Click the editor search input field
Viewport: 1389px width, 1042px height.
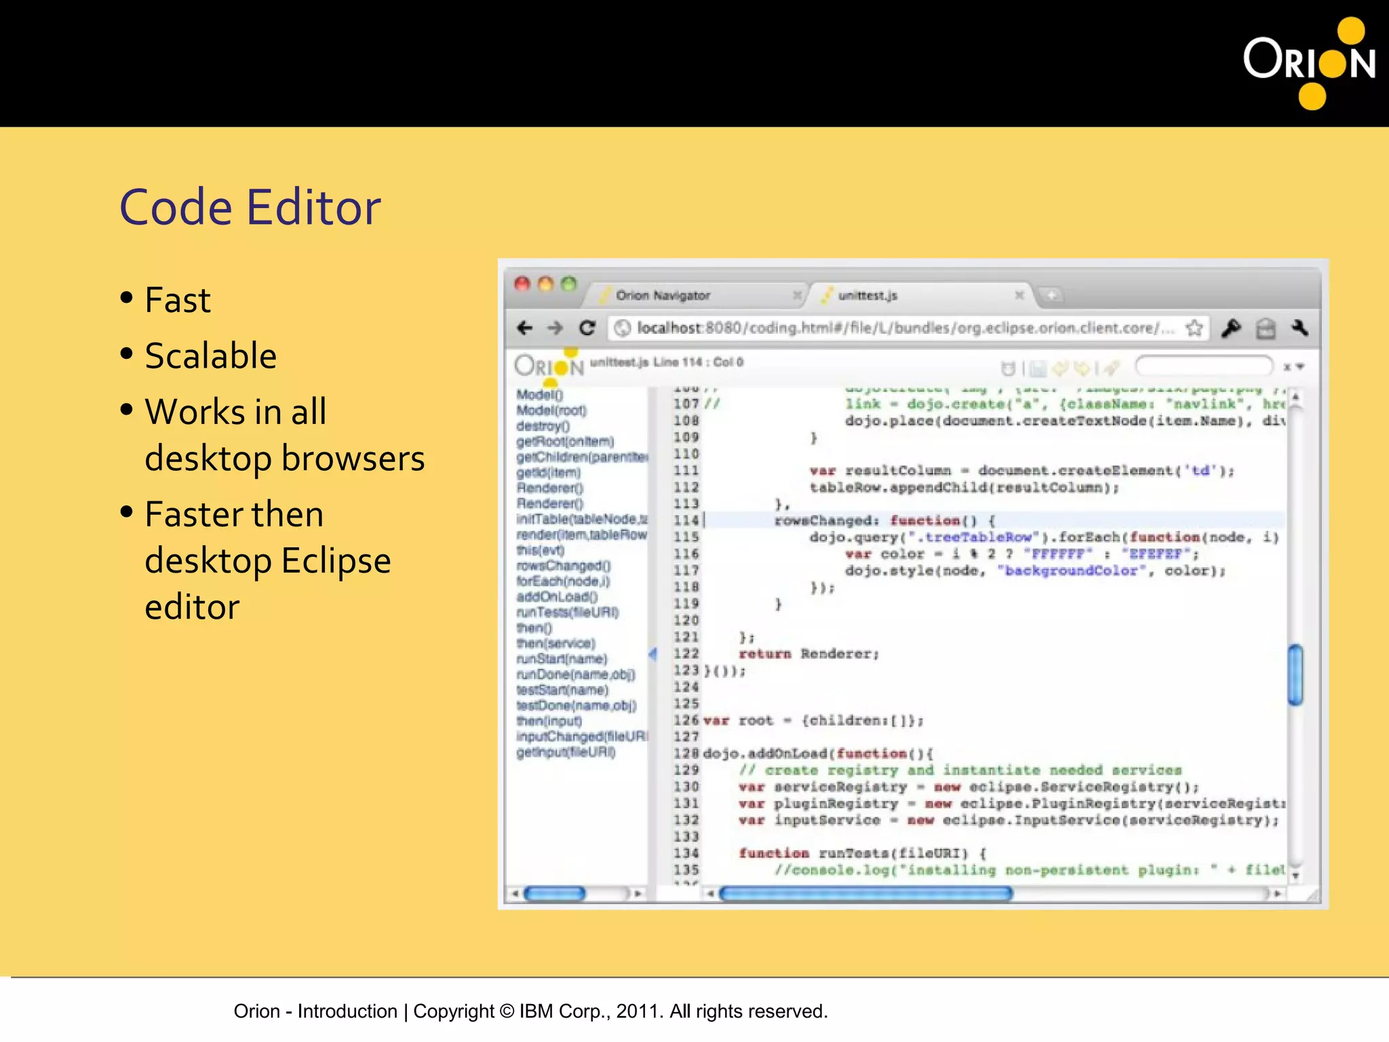click(1205, 366)
